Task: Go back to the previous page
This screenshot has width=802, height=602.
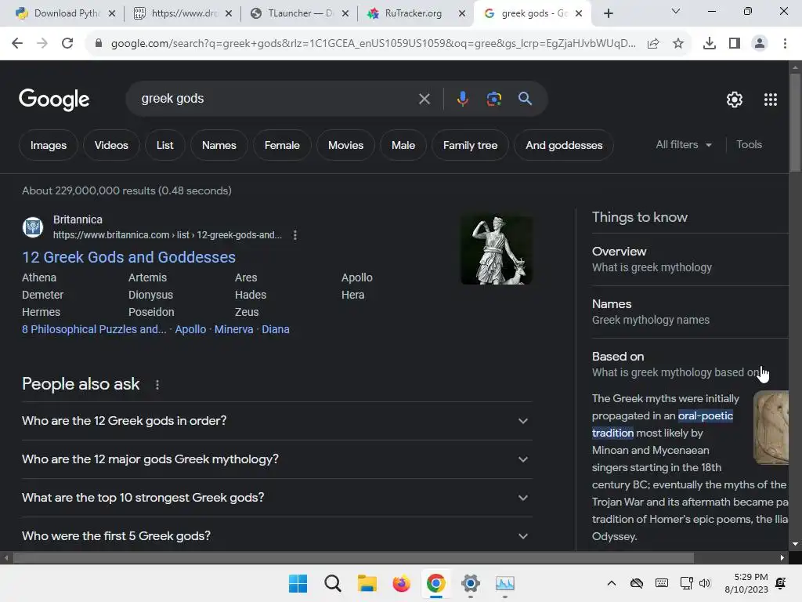Action: pos(17,43)
